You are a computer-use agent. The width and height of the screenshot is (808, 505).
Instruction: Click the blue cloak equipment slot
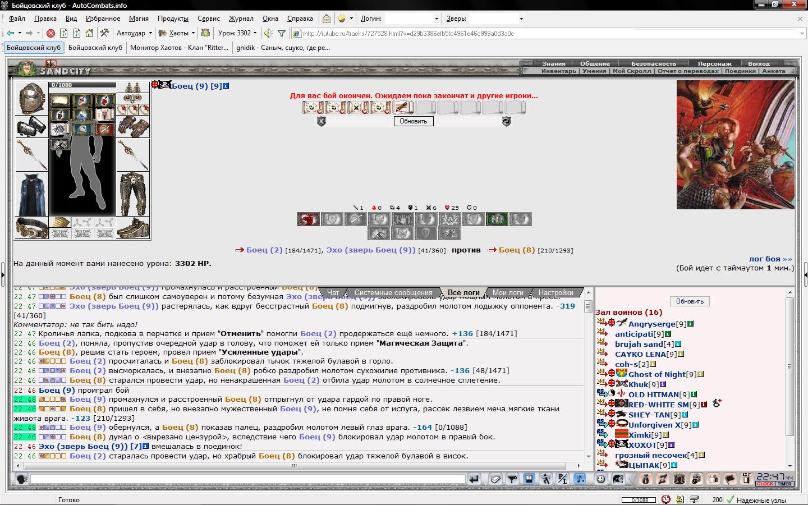(31, 194)
